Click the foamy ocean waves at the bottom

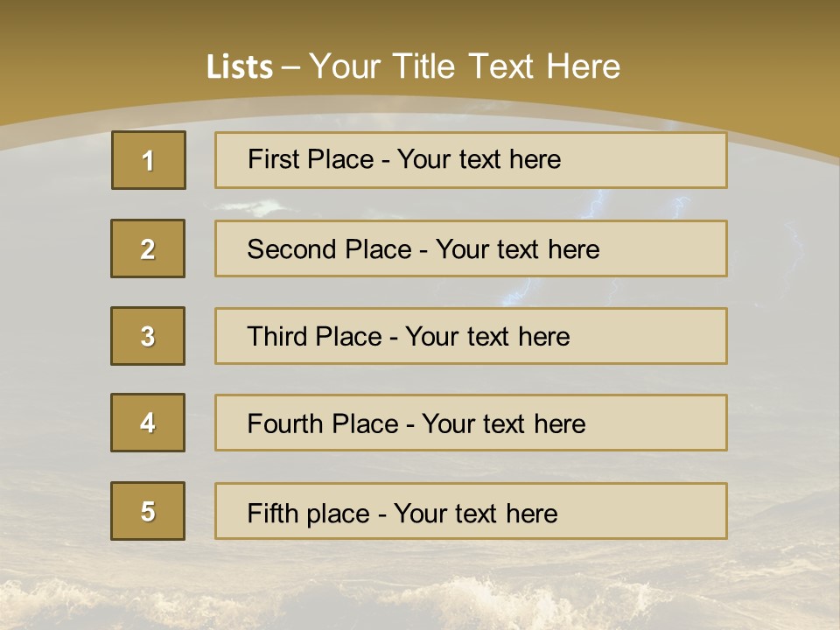tap(420, 604)
